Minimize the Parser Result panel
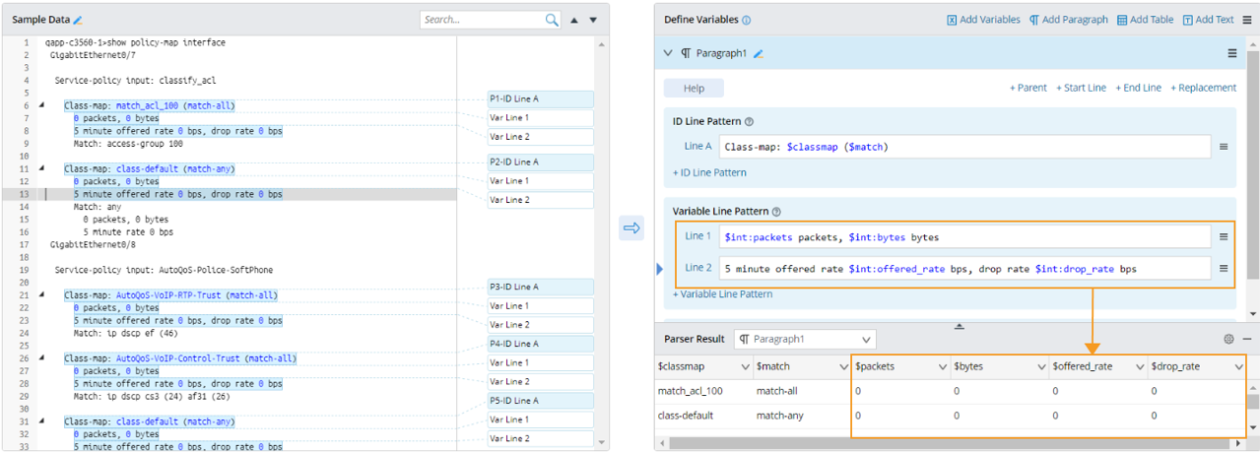Viewport: 1260px width, 452px height. coord(1246,339)
